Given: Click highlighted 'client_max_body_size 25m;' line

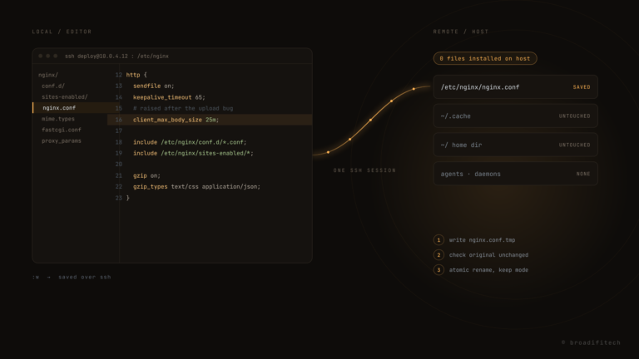Looking at the screenshot, I should 210,120.
